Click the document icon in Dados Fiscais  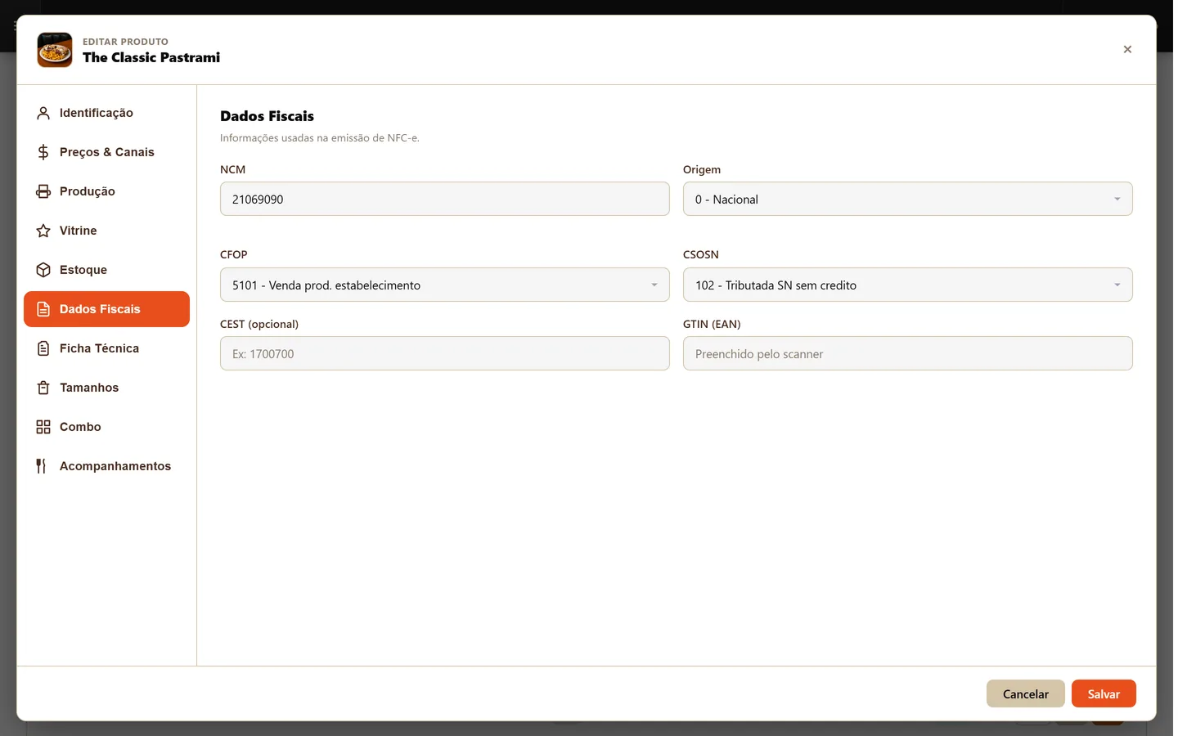(x=43, y=309)
